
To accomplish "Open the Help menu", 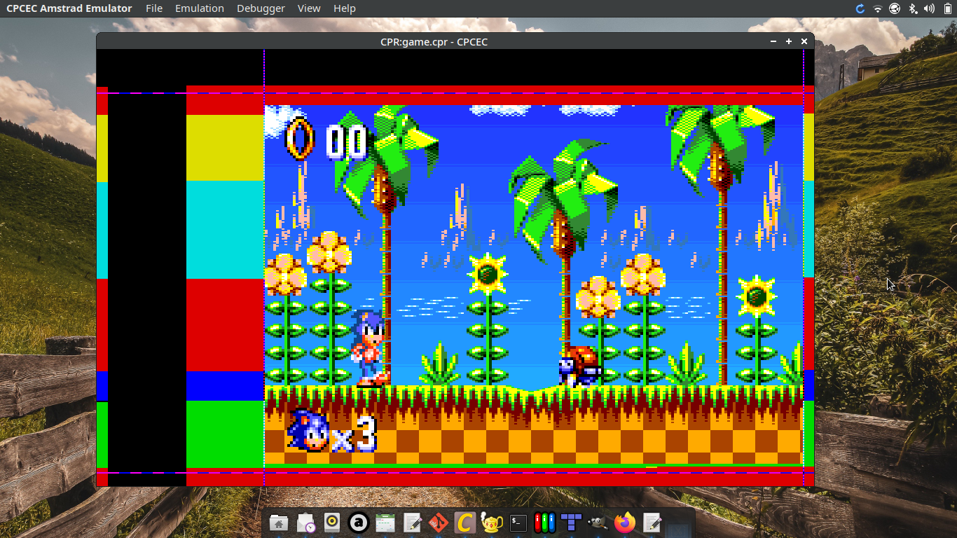I will click(x=345, y=8).
